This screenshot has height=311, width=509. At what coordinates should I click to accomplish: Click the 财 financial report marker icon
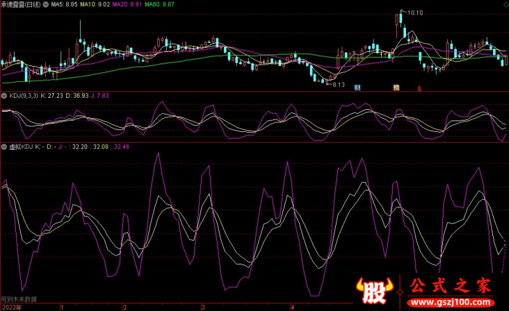[x=358, y=88]
